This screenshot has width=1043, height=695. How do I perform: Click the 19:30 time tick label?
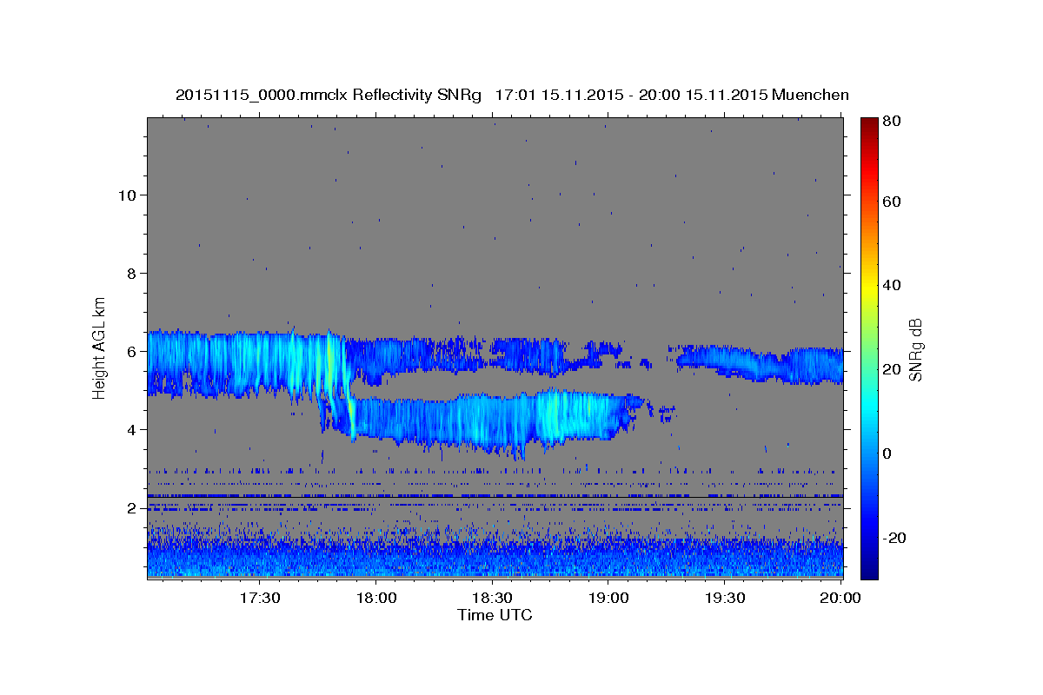click(x=724, y=599)
